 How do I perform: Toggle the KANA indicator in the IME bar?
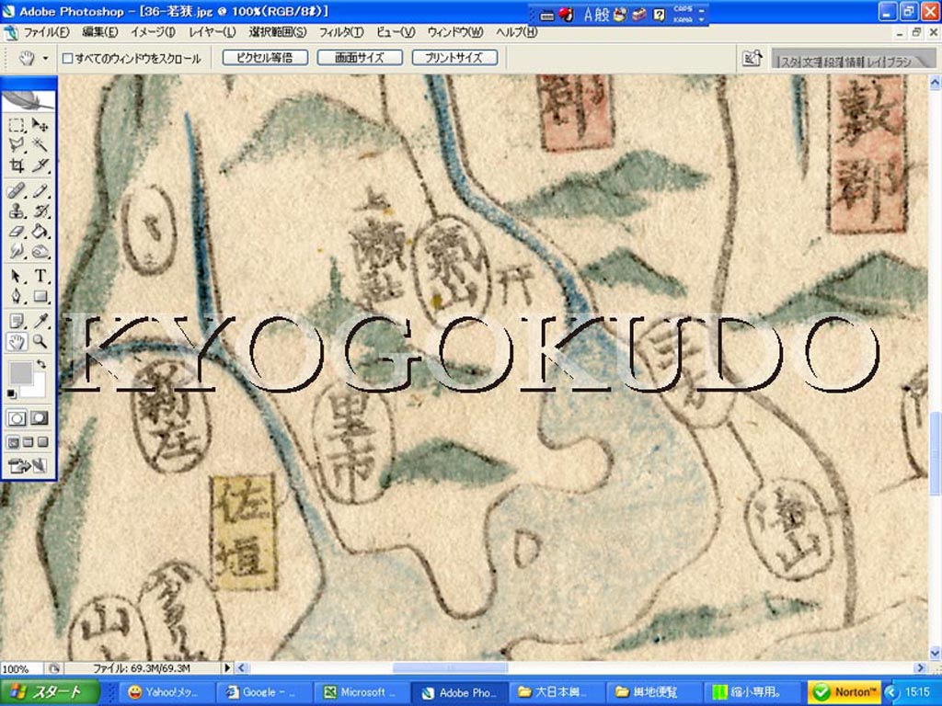[x=684, y=19]
